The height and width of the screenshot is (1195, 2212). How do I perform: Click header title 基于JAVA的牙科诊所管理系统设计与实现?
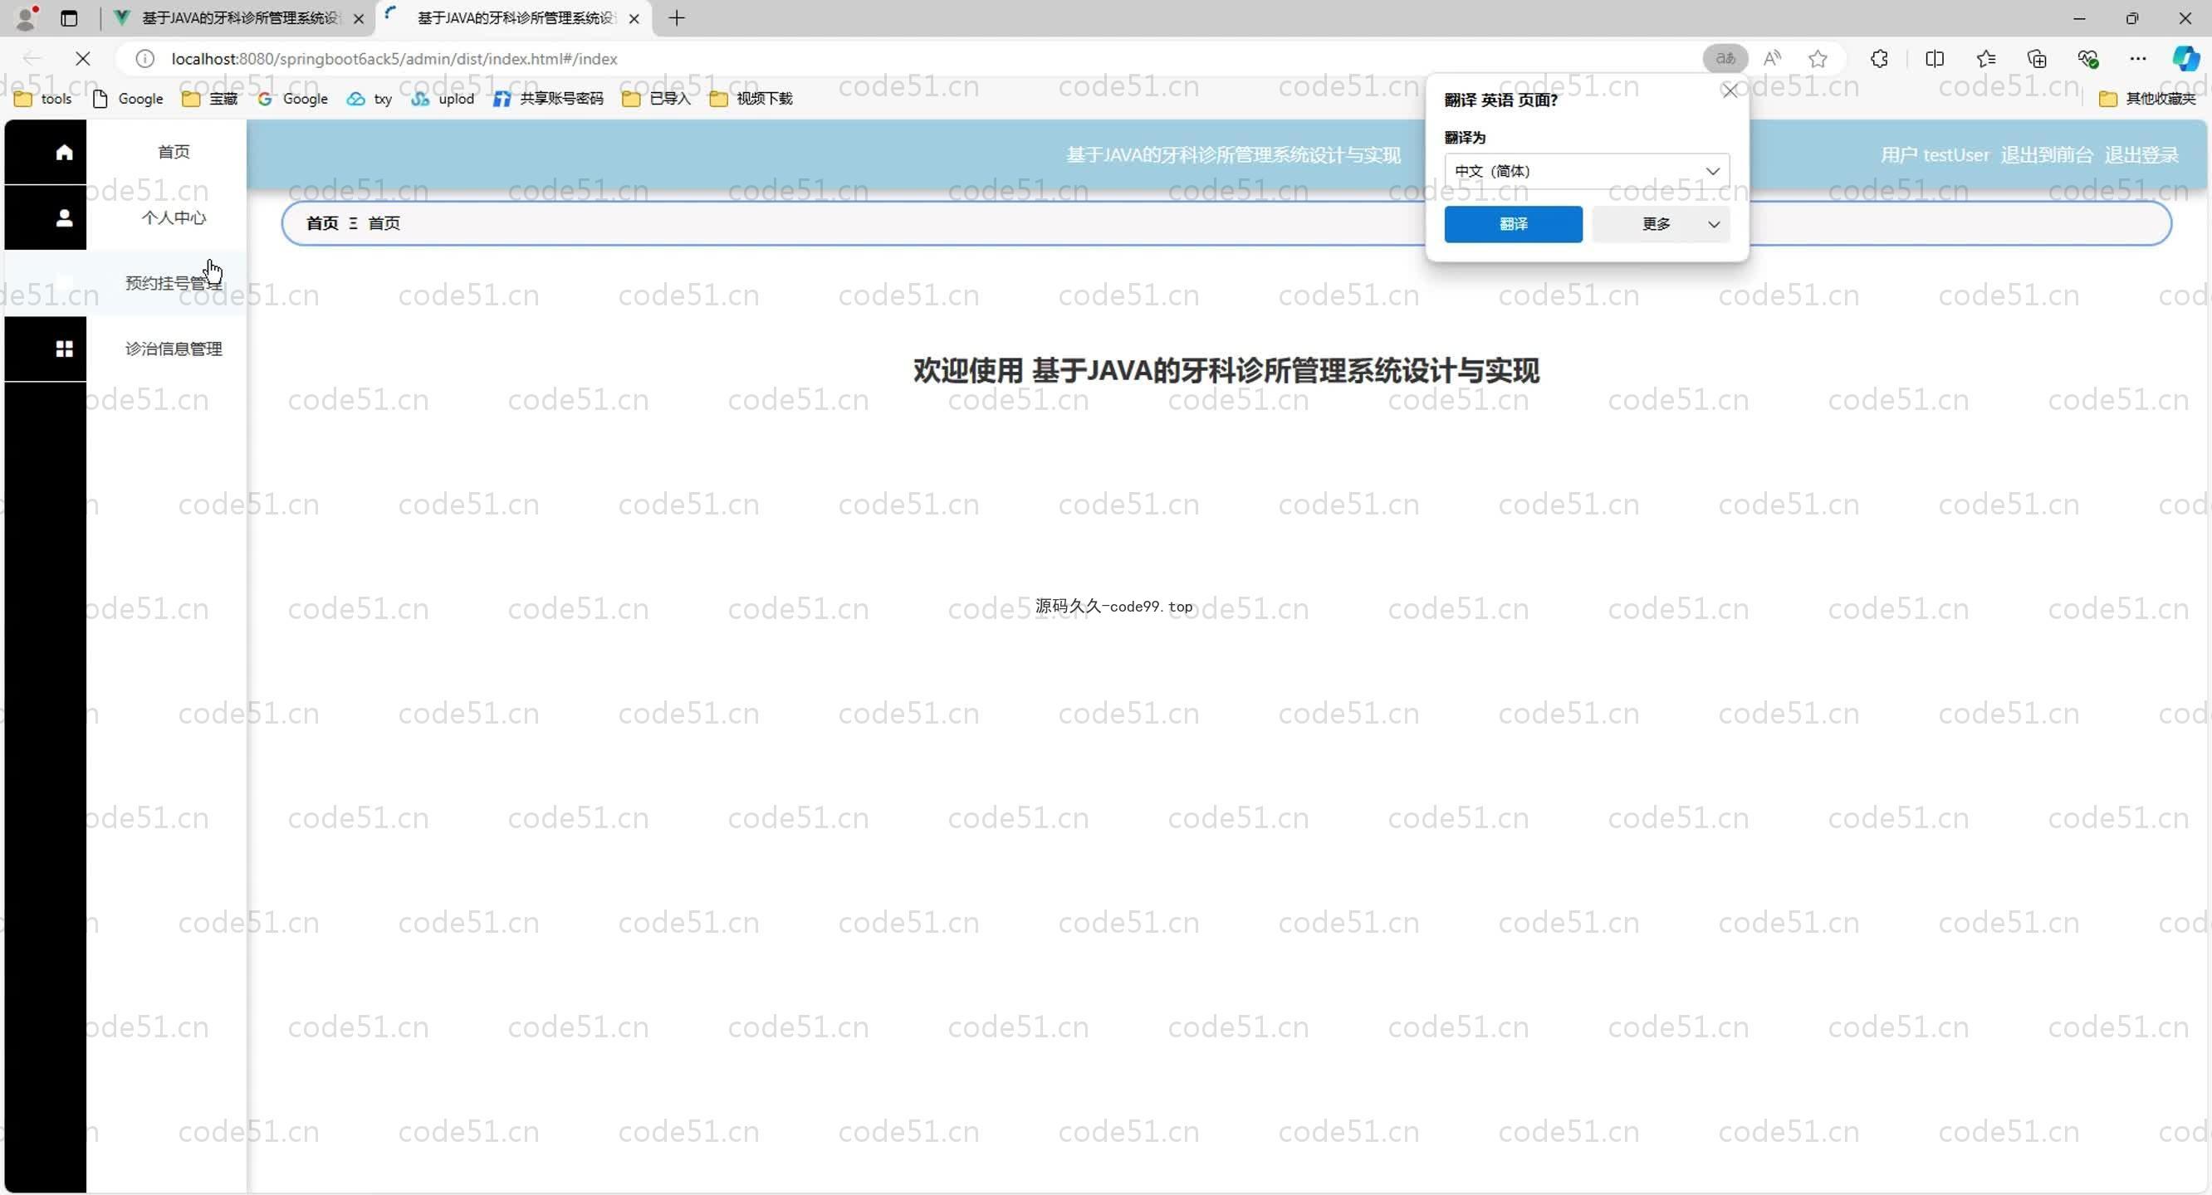click(1233, 155)
